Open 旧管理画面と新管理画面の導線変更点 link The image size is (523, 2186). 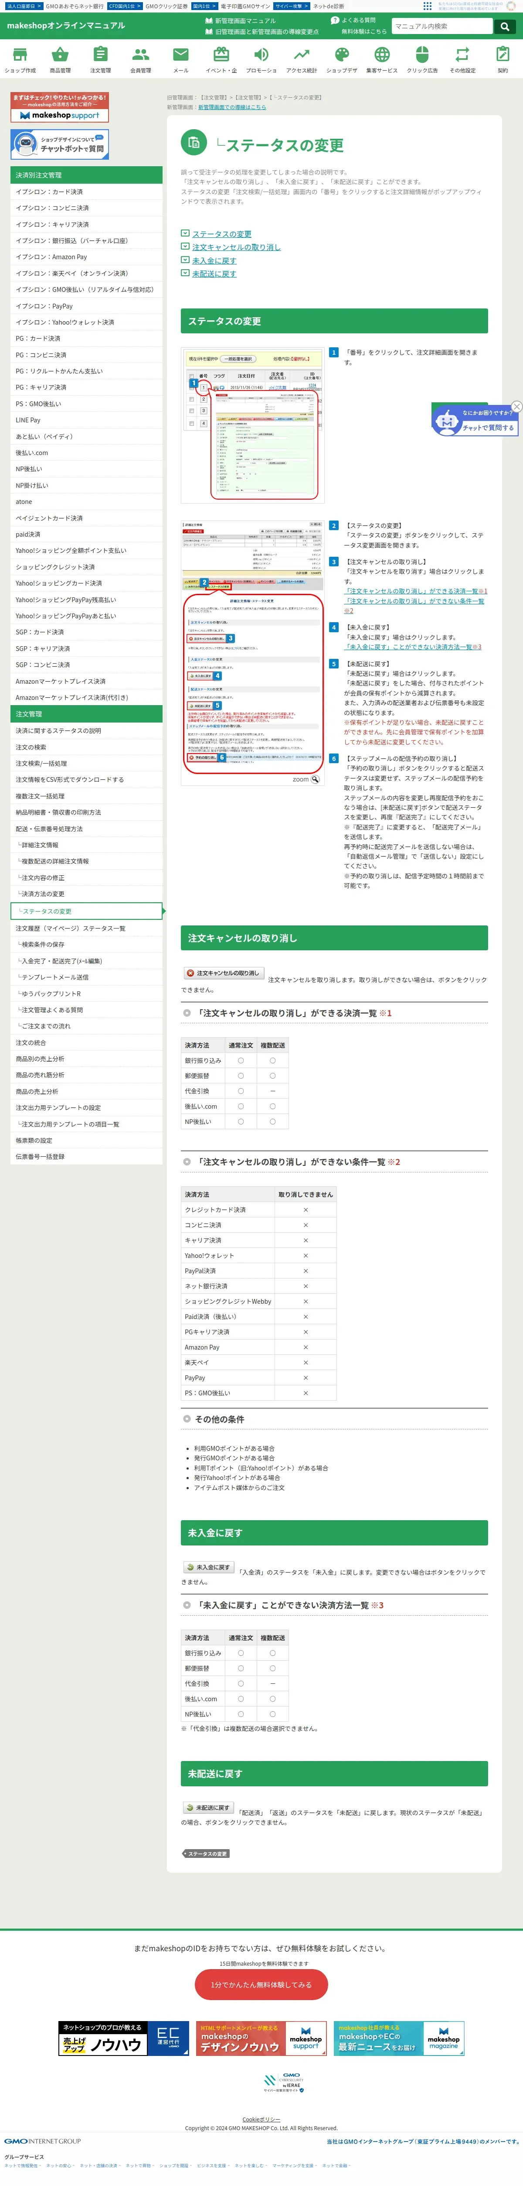[x=262, y=31]
